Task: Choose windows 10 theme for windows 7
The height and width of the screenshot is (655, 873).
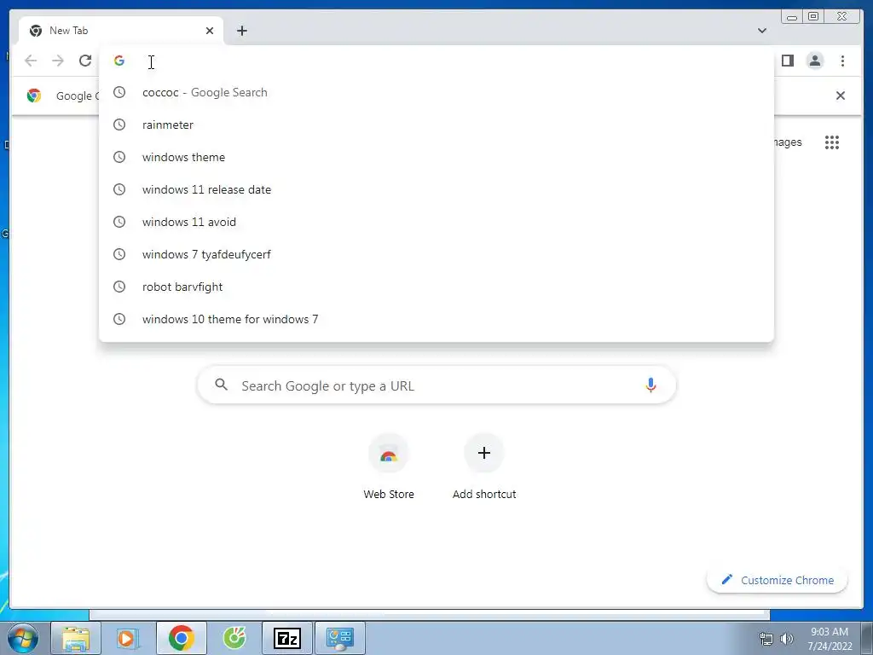Action: click(x=436, y=319)
